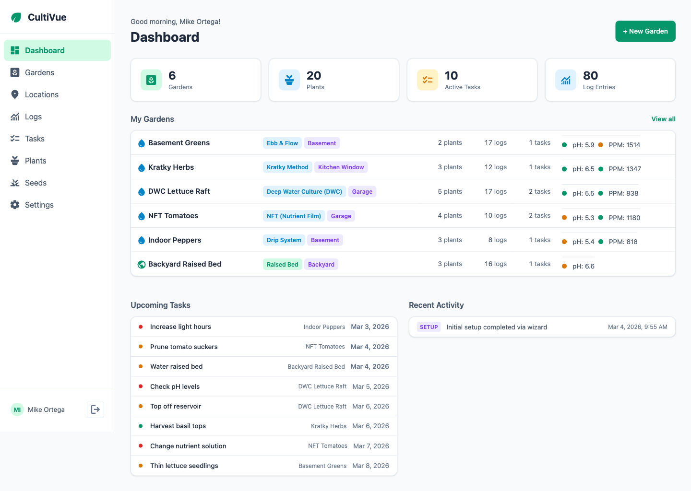The image size is (691, 491).
Task: Select the Plants icon in sidebar
Action: [15, 161]
